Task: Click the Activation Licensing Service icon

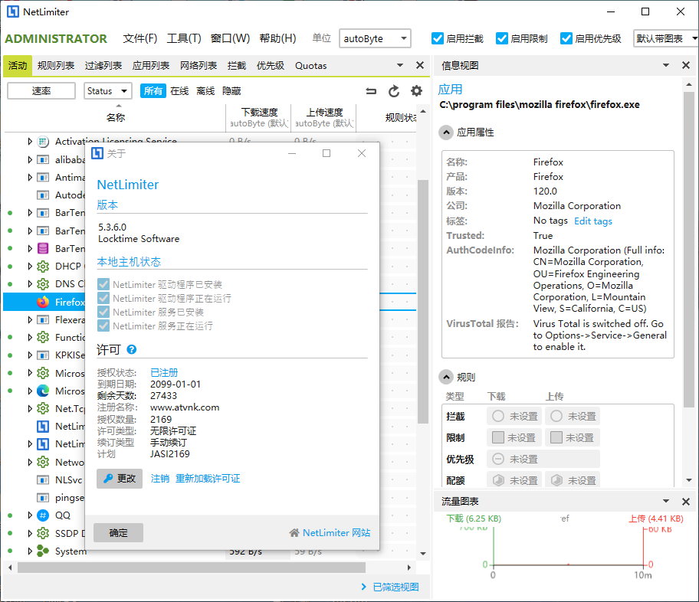Action: 43,142
